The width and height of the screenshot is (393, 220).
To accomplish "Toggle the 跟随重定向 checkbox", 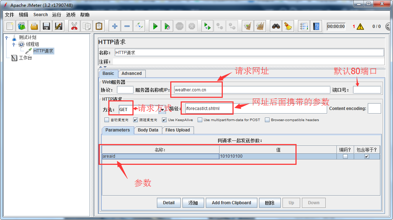I will pos(135,120).
